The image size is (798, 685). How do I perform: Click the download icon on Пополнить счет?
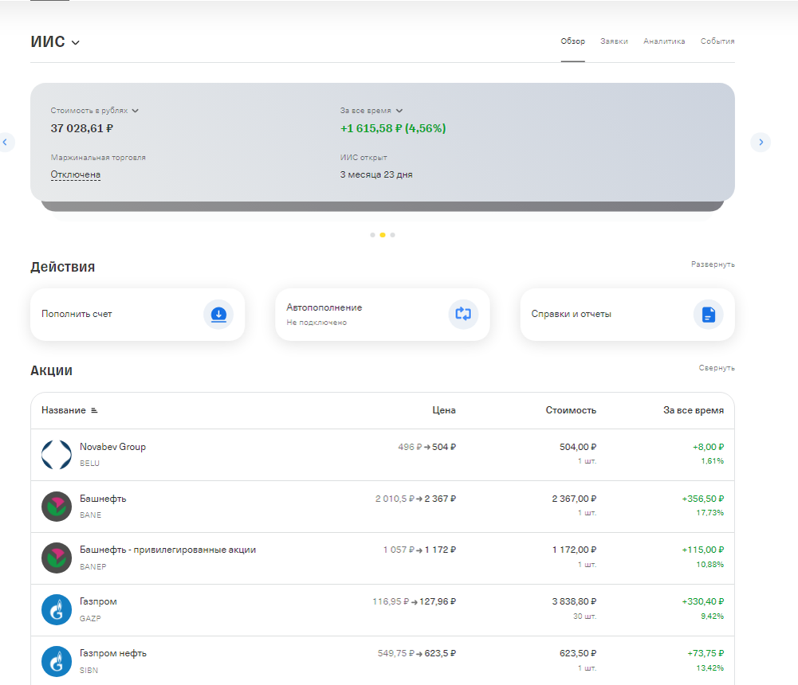[218, 315]
